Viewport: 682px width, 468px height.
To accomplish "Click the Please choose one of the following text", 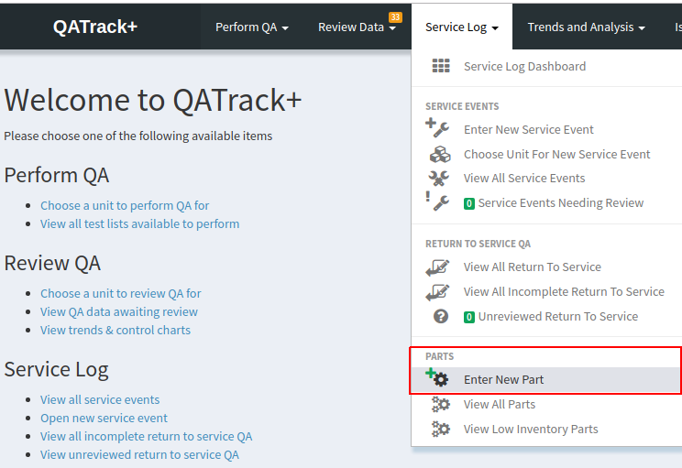I will click(137, 136).
